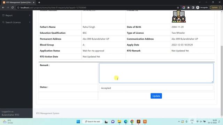
Task: Open the Extensions puzzle icon
Action: coord(189,8)
